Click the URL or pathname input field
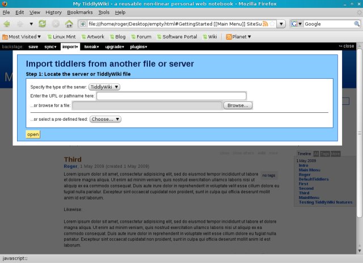363x263 pixels. (x=171, y=96)
